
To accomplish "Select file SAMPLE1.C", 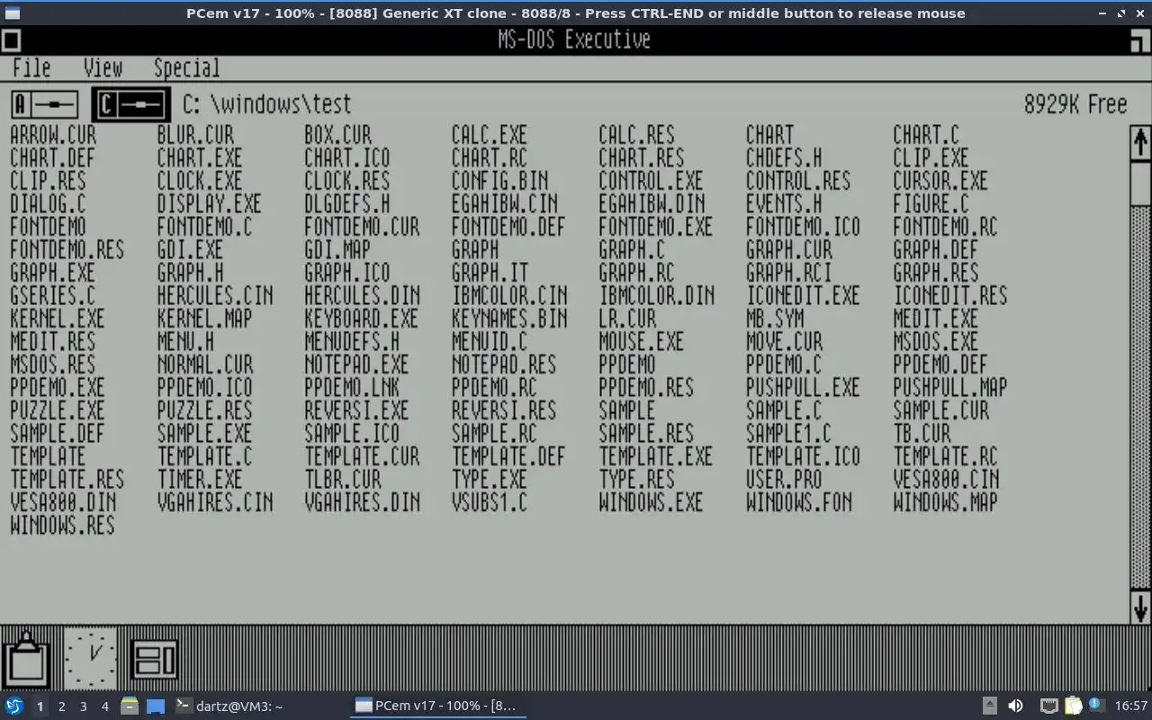I will pyautogui.click(x=788, y=433).
